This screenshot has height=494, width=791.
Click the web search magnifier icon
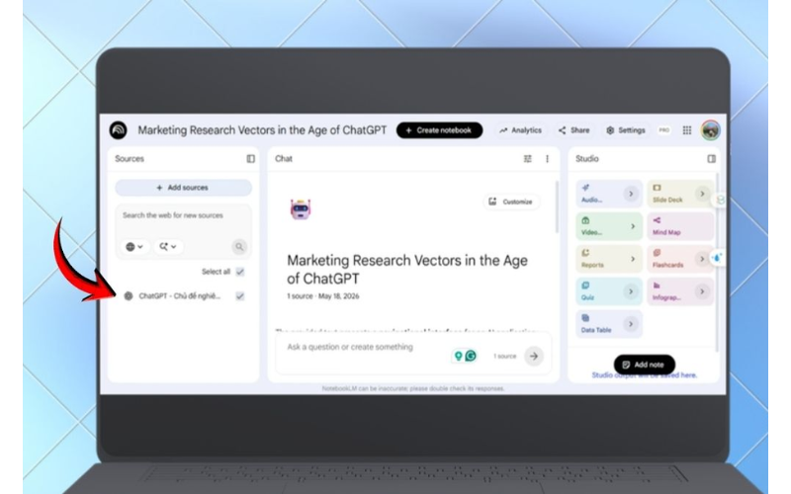point(239,246)
